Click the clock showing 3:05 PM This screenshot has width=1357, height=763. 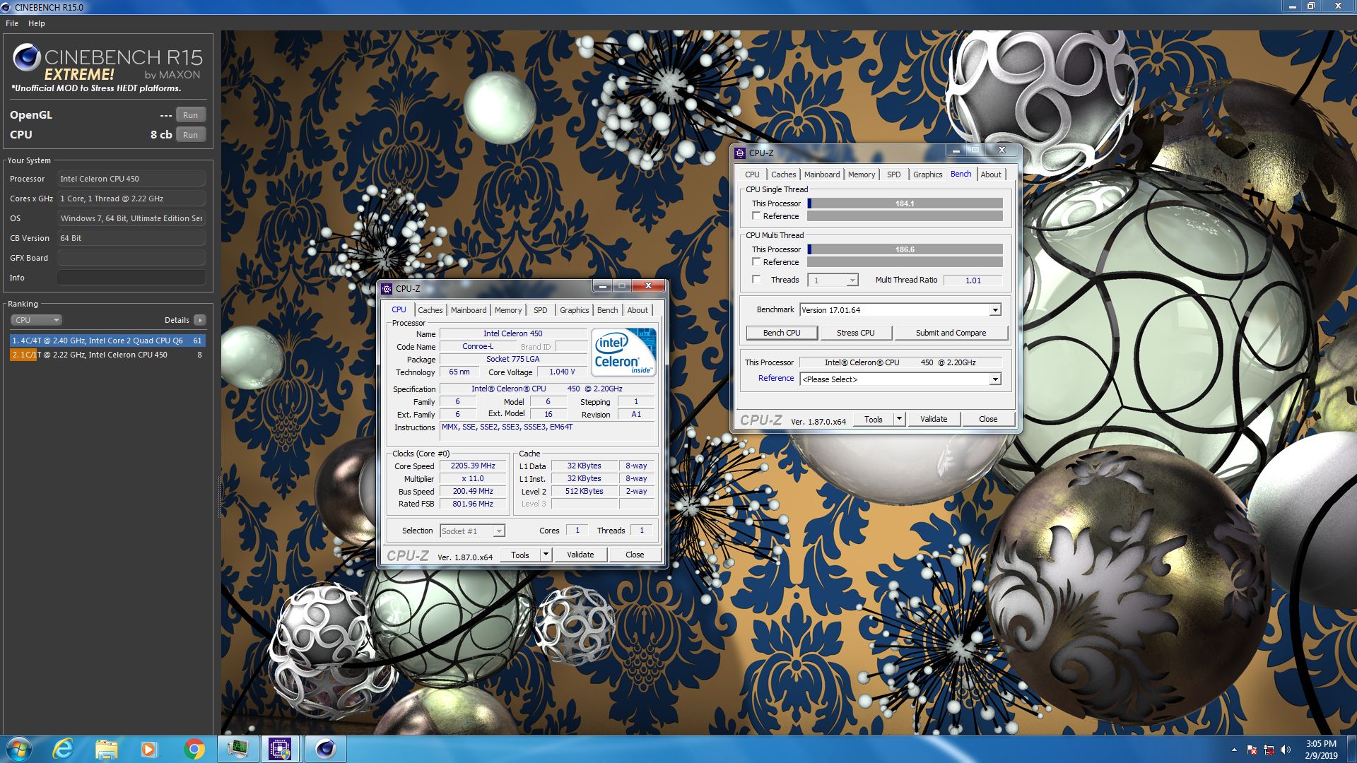[x=1321, y=744]
